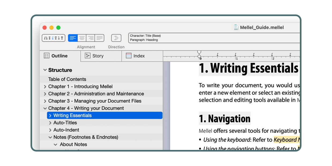Click the '1. Navigation' heading in the document
The image size is (332, 166).
pos(225,118)
